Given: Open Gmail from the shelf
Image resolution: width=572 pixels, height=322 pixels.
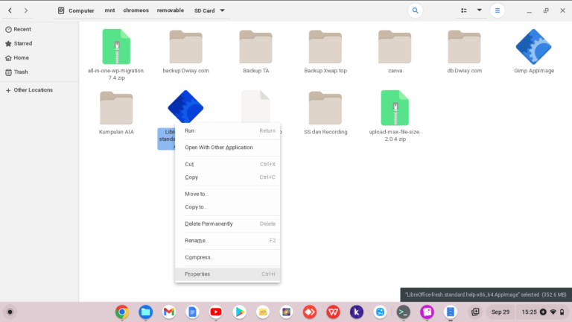Looking at the screenshot, I should pos(169,312).
